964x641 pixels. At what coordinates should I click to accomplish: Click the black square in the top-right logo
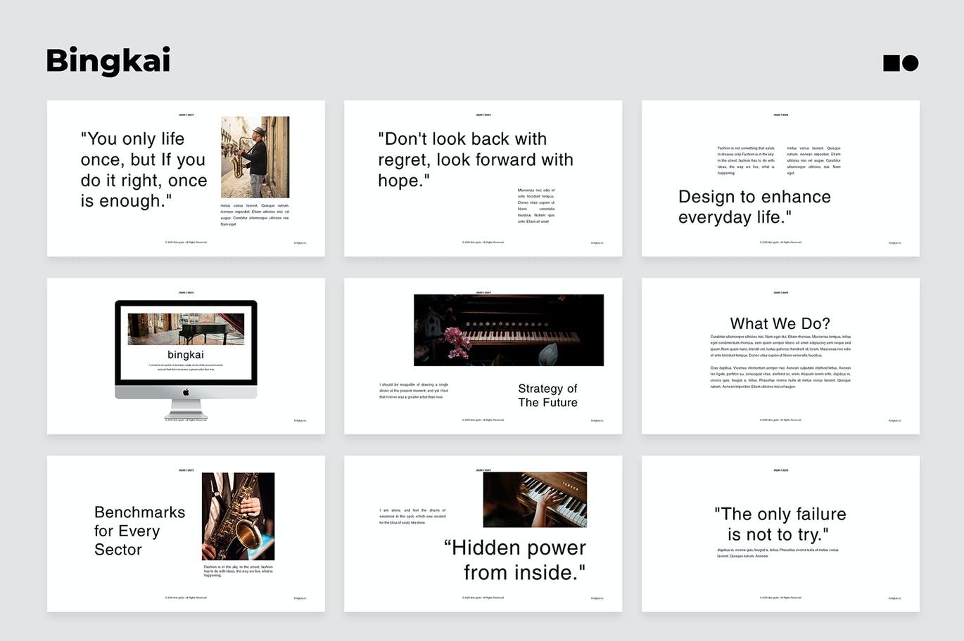click(x=892, y=63)
